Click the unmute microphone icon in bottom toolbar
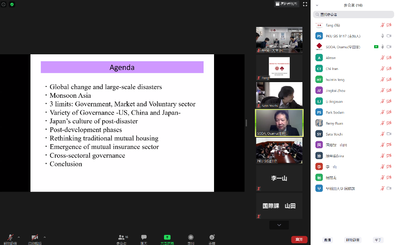This screenshot has height=245, width=395. 10,238
